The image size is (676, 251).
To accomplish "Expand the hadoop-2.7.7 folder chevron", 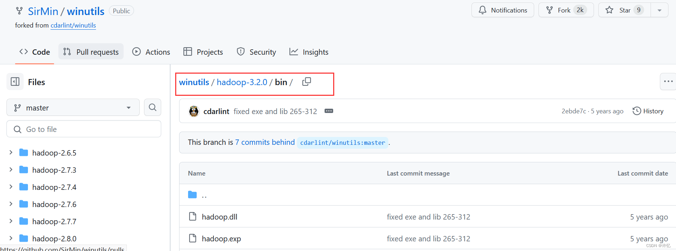I will [x=11, y=221].
